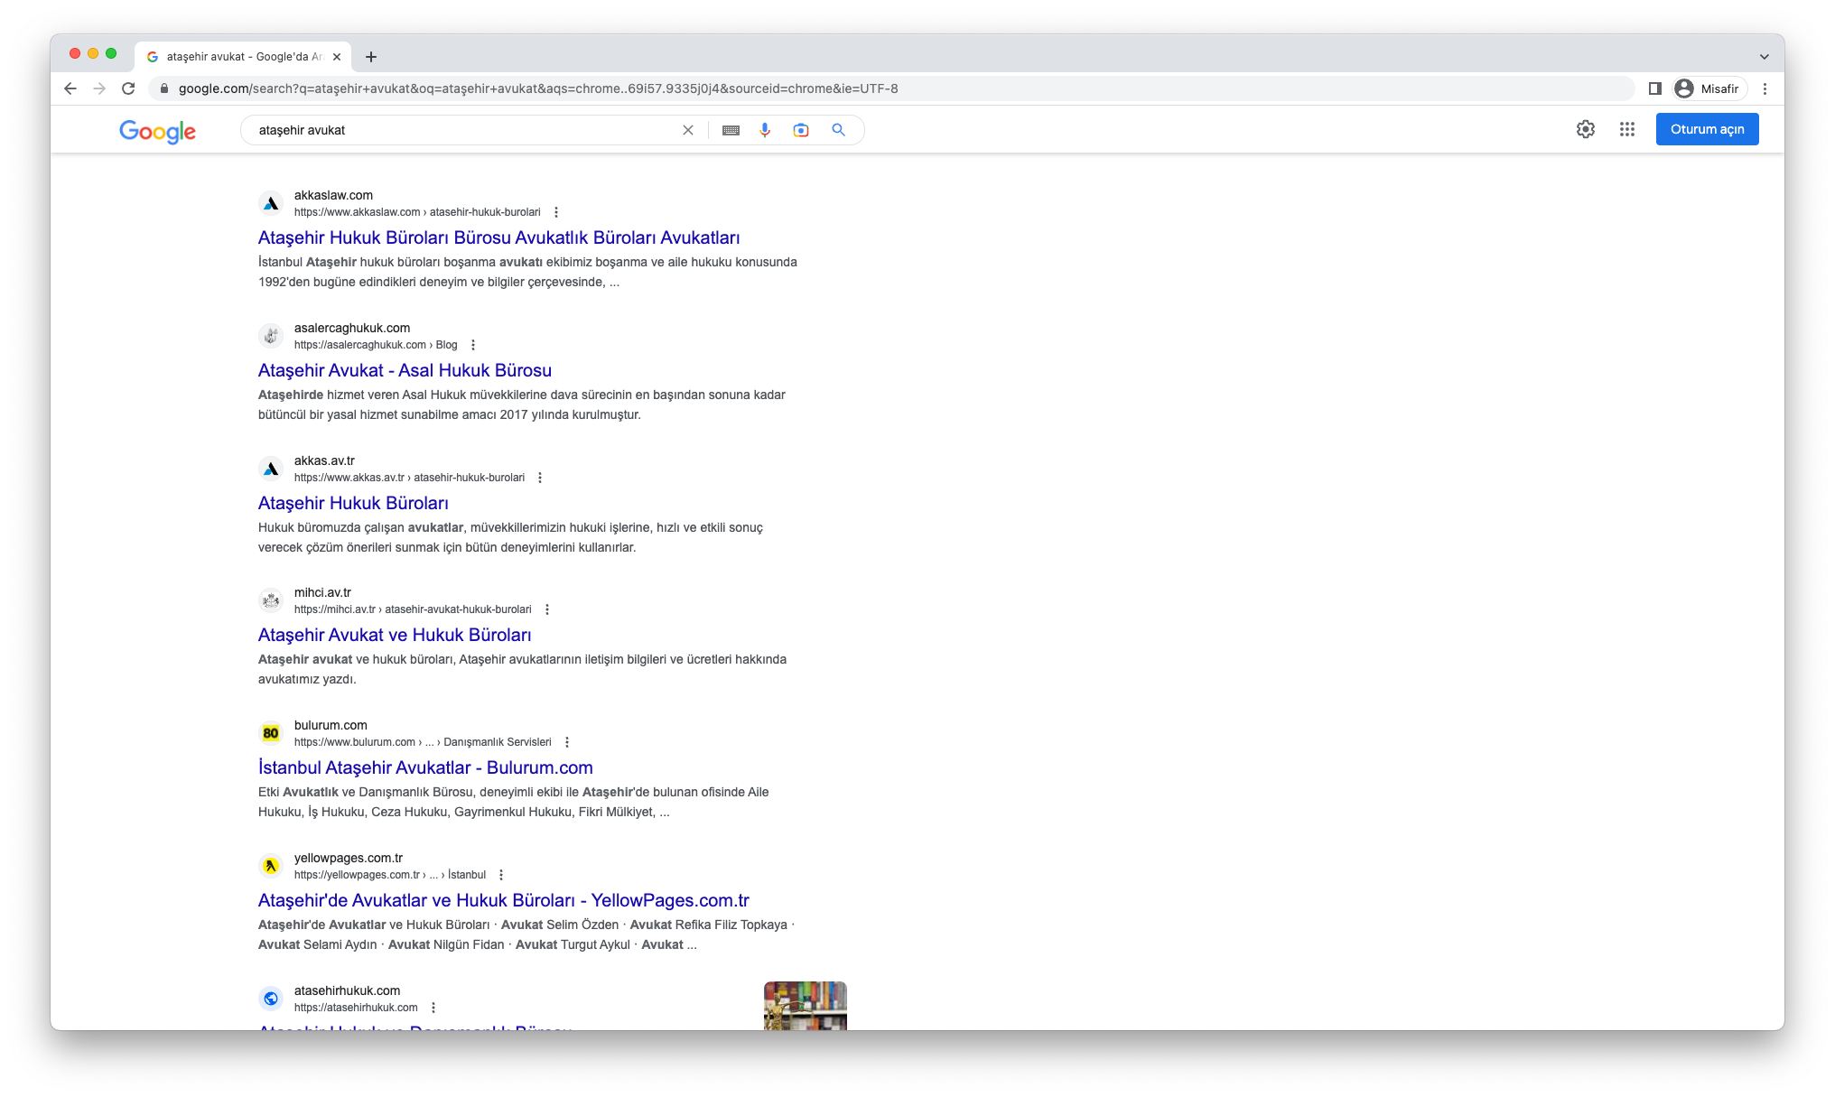Open options for the akkas.av.tr result

point(540,478)
